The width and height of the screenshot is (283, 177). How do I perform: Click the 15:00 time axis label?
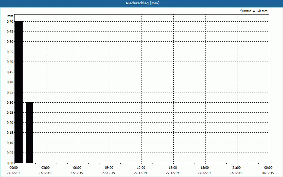173,168
